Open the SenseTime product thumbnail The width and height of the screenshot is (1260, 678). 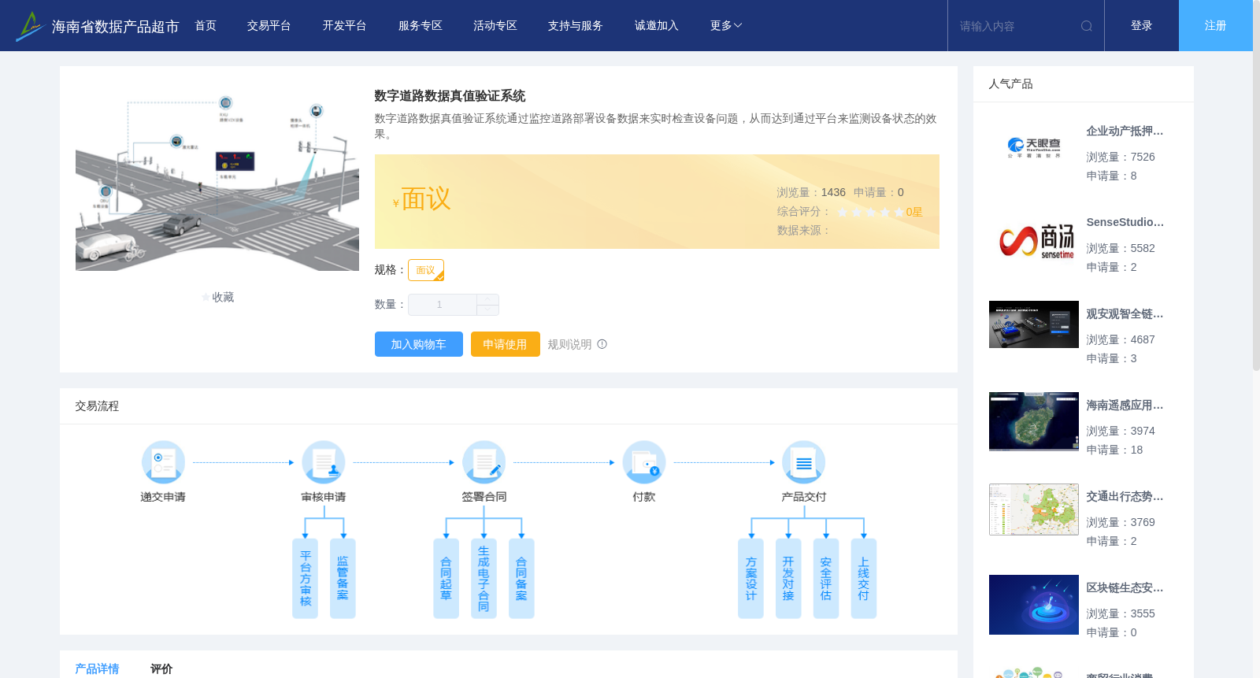1034,239
